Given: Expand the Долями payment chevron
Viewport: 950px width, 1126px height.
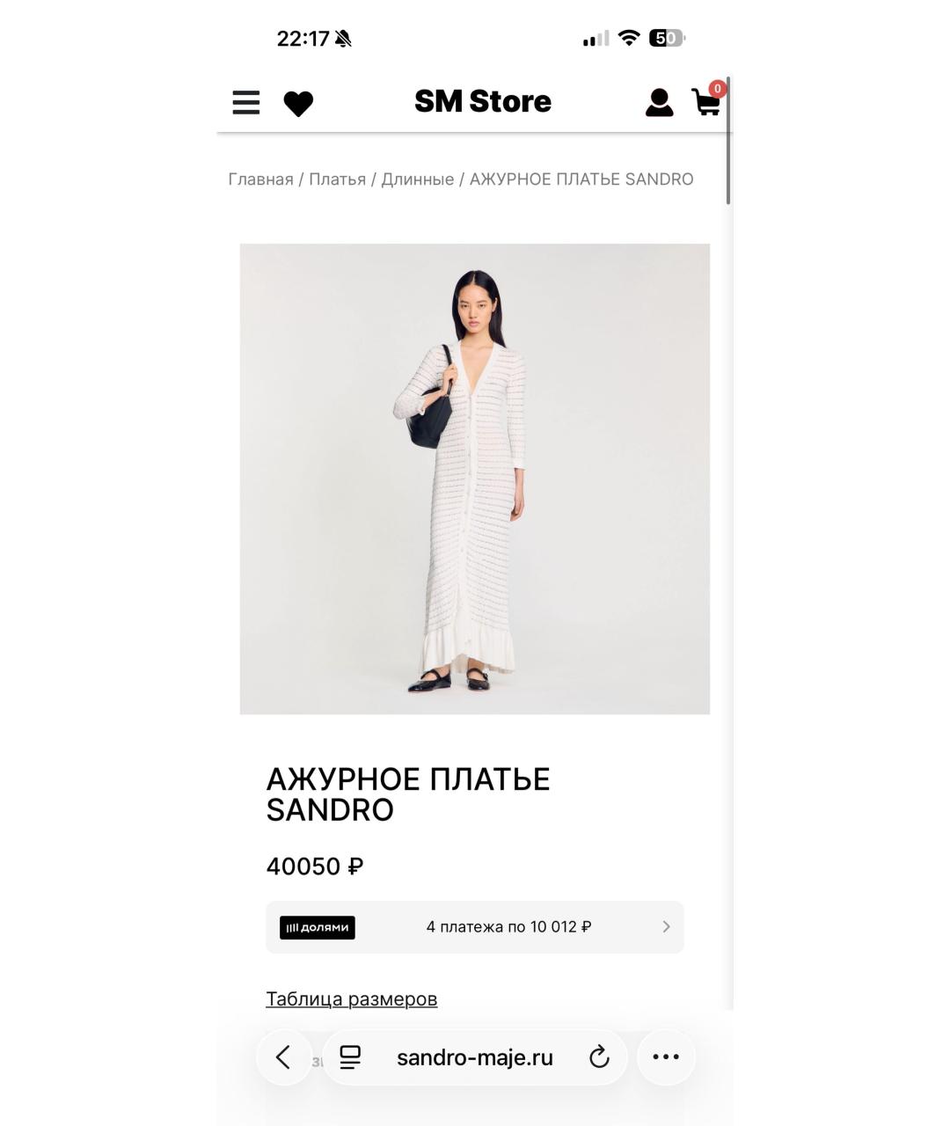Looking at the screenshot, I should coord(666,926).
